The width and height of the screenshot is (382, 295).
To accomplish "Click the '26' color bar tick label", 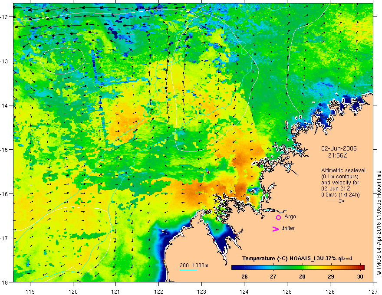I will click(x=244, y=276).
